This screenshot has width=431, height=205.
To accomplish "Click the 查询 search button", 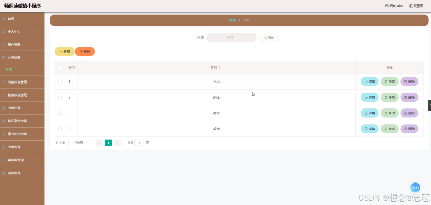I will (x=269, y=38).
